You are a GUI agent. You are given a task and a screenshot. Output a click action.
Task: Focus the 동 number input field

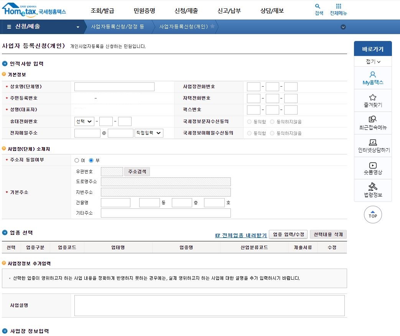150,203
